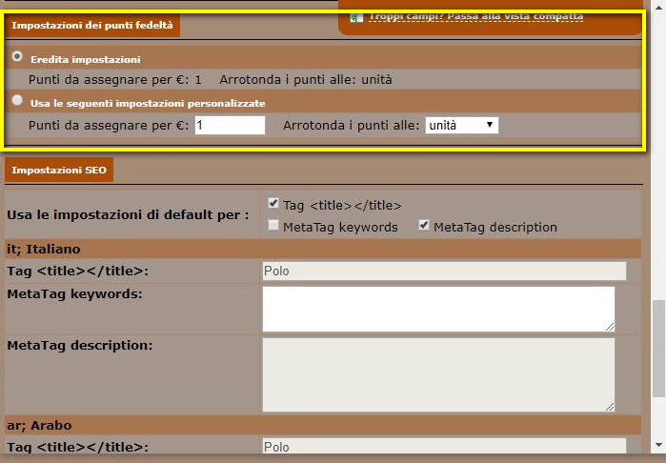Click the resize grip of MetaTag keywords textarea
Screen dimensions: 666x463
coord(610,327)
